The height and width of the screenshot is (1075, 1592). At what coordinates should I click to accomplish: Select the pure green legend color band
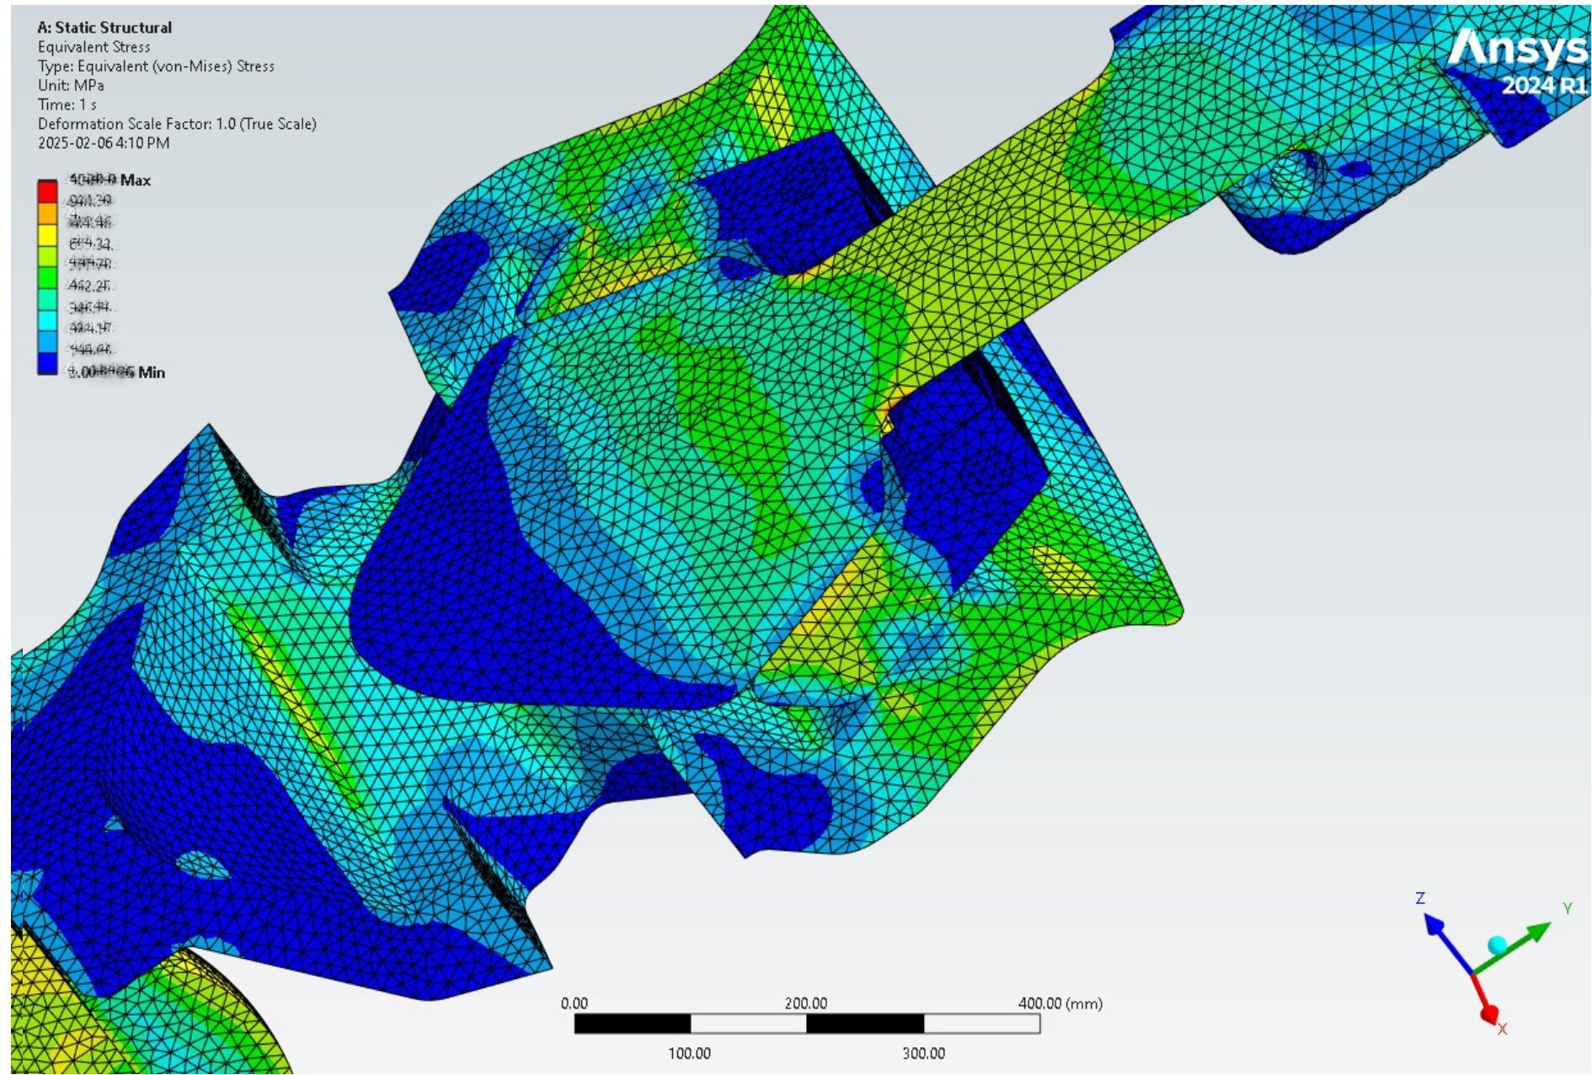tap(47, 278)
